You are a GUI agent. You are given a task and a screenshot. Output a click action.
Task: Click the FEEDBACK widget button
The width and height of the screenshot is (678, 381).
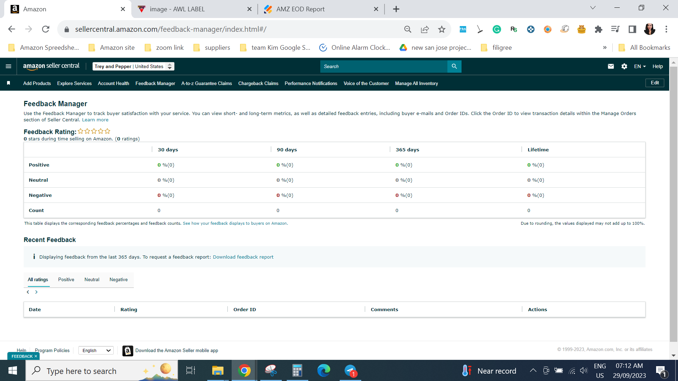(x=22, y=356)
